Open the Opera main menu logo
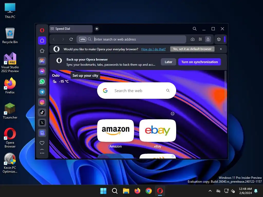Image resolution: width=263 pixels, height=197 pixels. click(42, 30)
